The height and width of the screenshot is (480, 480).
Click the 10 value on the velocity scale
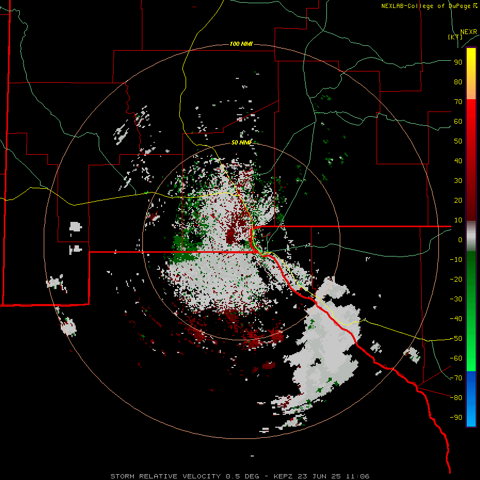[x=458, y=220]
